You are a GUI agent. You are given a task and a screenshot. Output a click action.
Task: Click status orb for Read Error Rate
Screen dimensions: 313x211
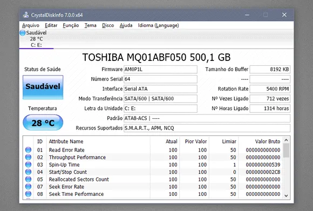(29, 149)
